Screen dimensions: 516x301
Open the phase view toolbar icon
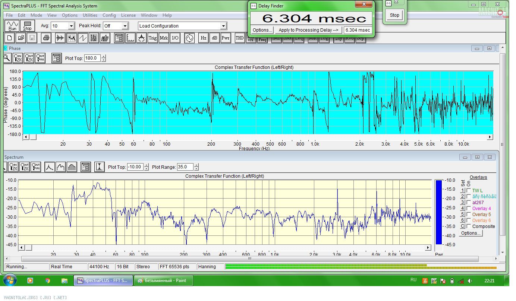(x=82, y=38)
